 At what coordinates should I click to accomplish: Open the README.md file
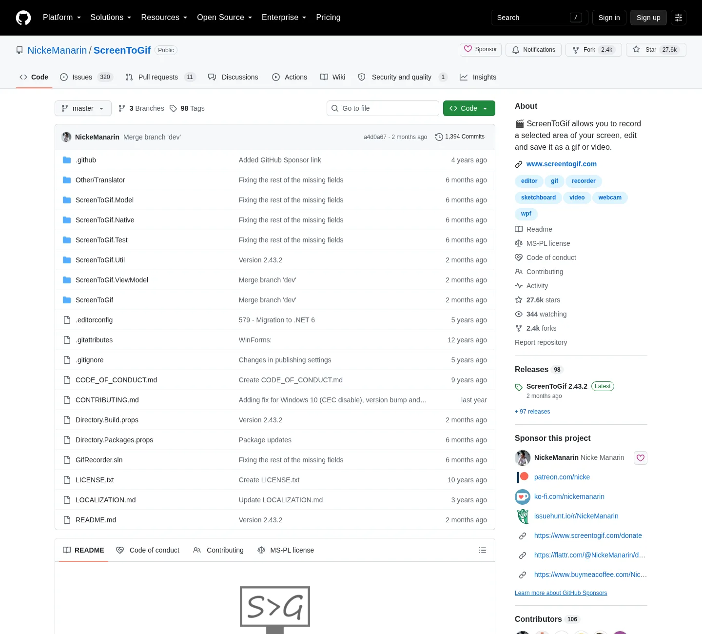(x=96, y=520)
